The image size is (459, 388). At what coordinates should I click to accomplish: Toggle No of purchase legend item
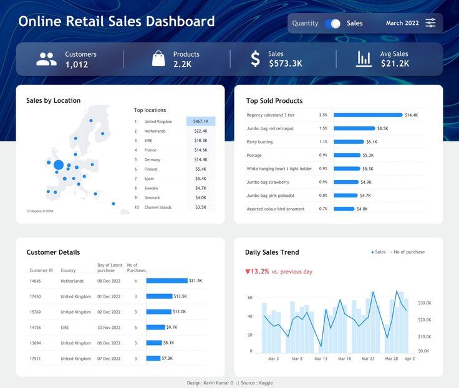[408, 252]
